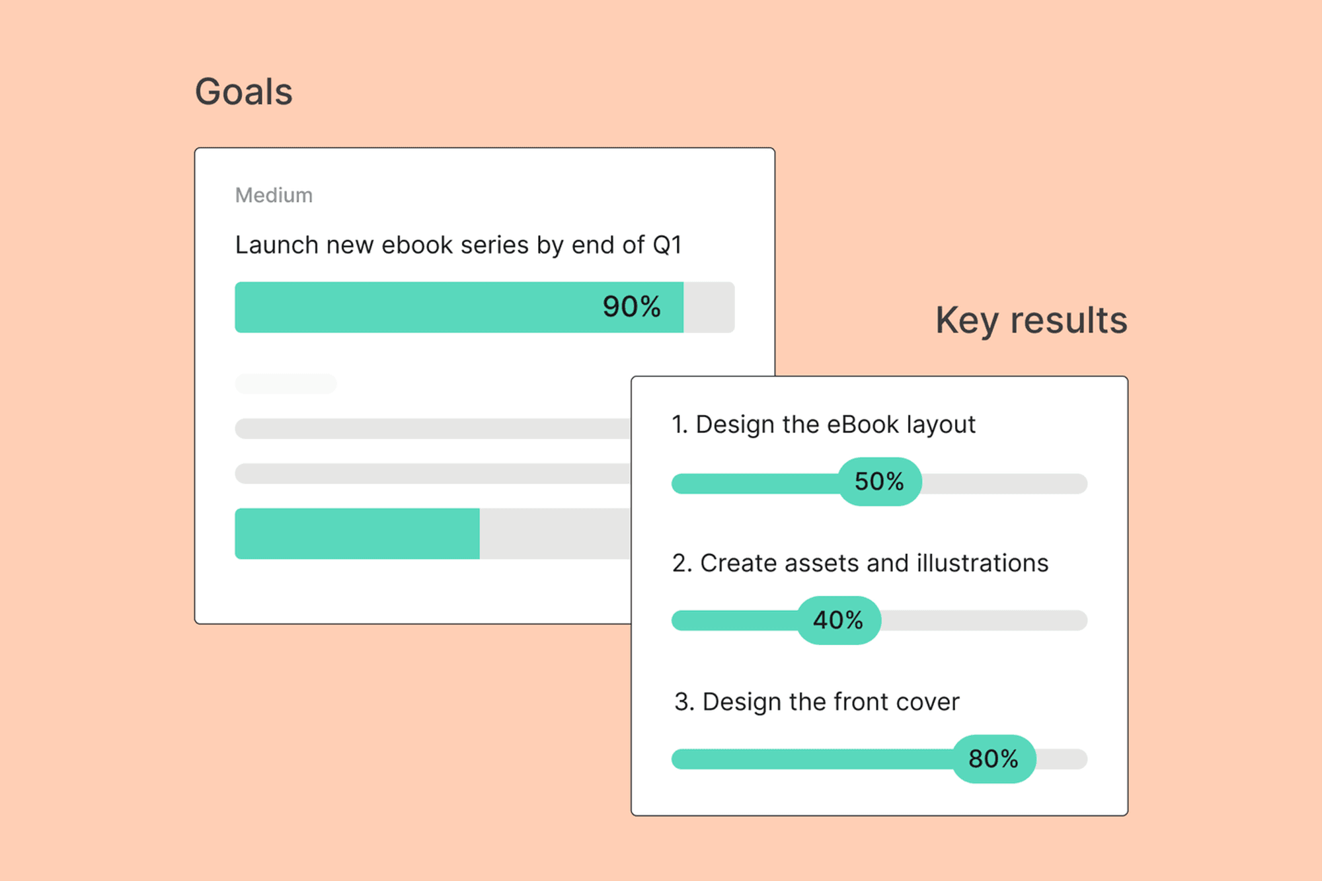
Task: Click the 90% progress bar
Action: click(485, 307)
